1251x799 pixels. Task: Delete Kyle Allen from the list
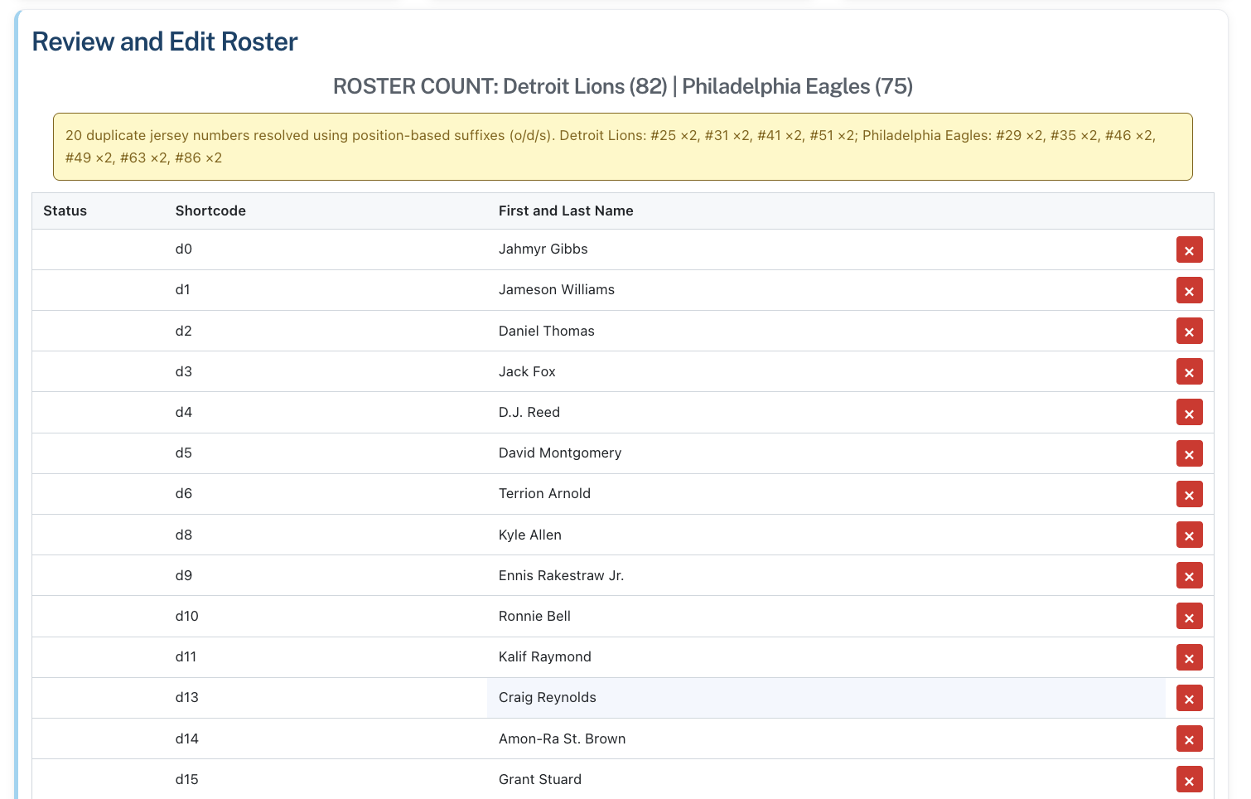(1189, 535)
